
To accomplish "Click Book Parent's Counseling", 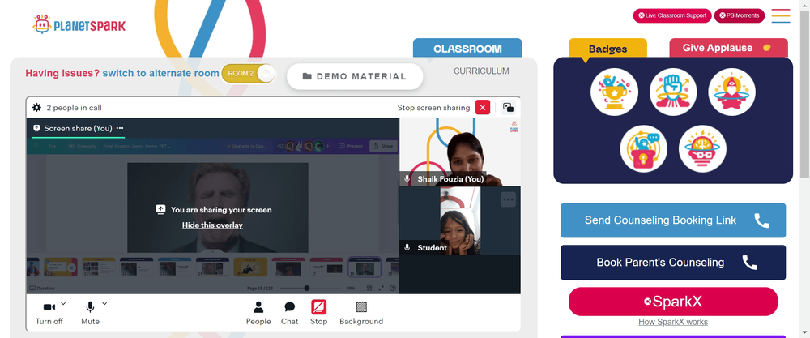I will (673, 262).
